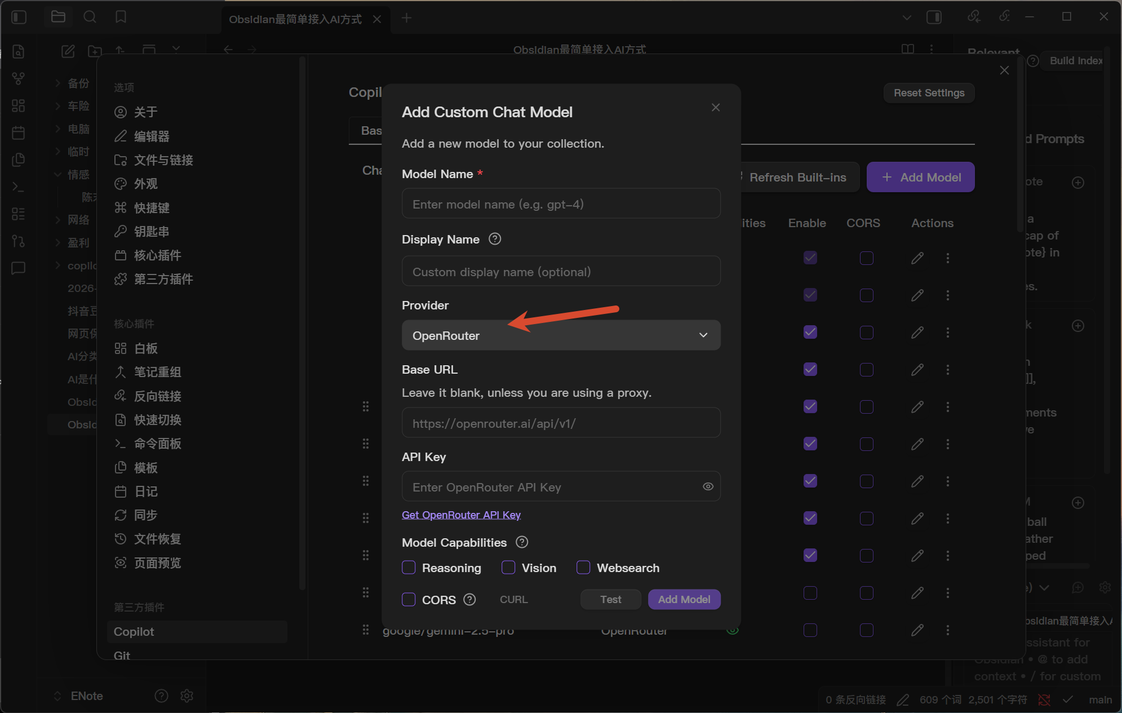Click drag handle of google/gemini-2.5-pro row
Viewport: 1122px width, 713px height.
click(x=366, y=630)
